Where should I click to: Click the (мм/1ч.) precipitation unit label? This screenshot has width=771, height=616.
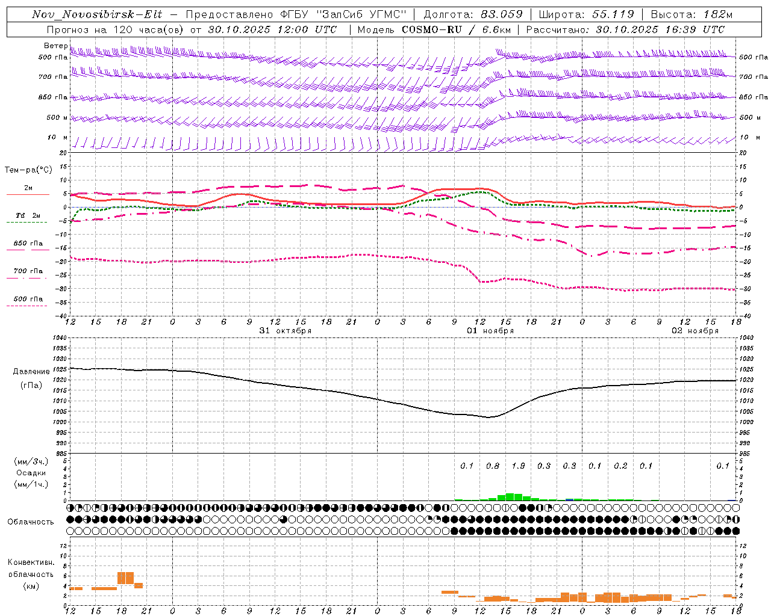coord(31,484)
